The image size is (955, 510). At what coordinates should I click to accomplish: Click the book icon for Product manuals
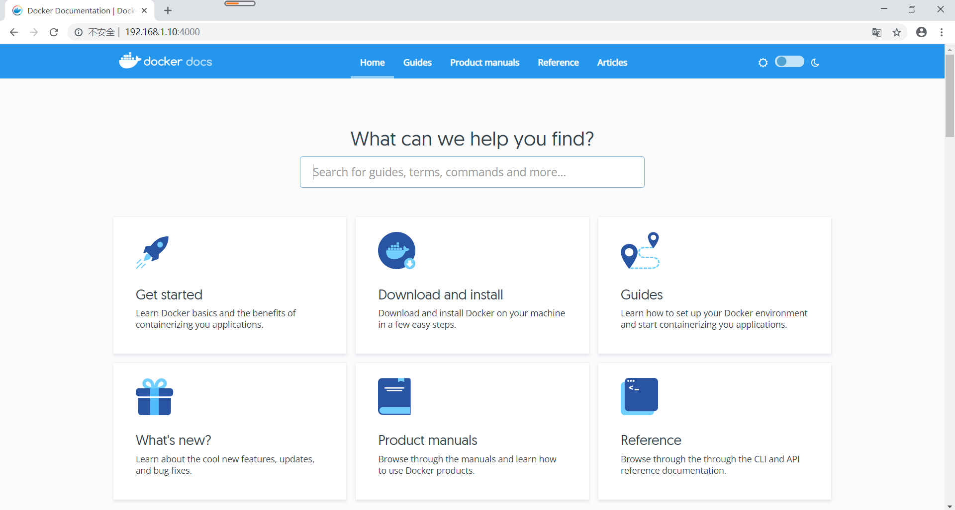click(394, 396)
